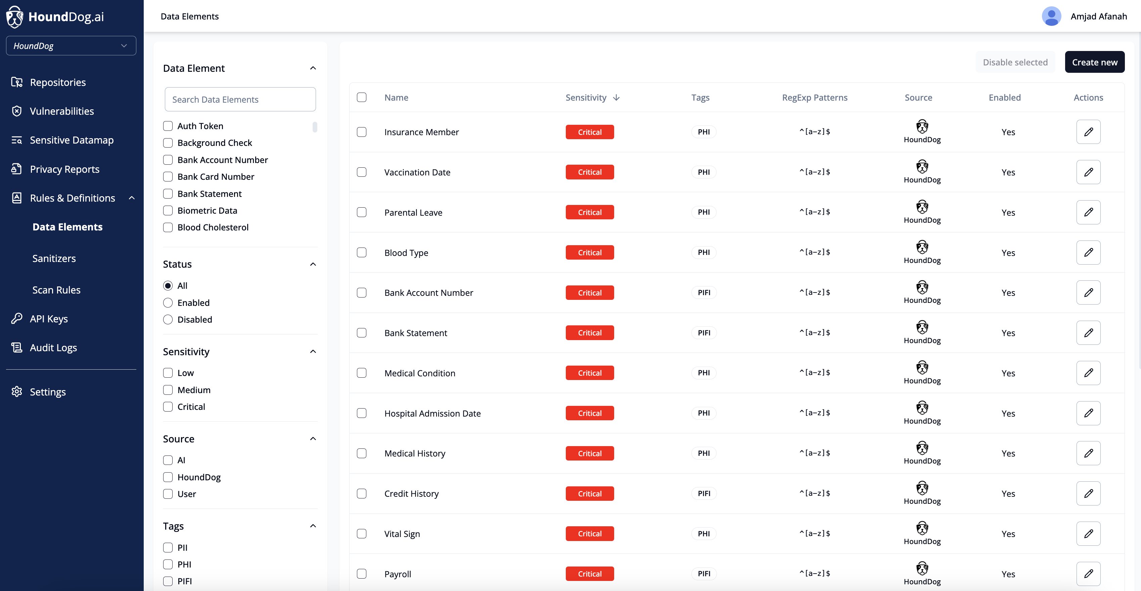This screenshot has height=591, width=1141.
Task: Click the Rules & Definitions icon
Action: tap(17, 198)
